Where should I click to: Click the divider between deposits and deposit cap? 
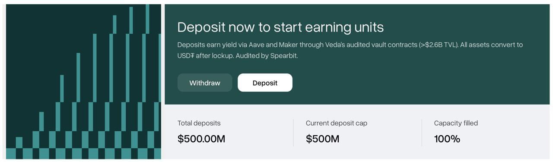[x=293, y=133]
